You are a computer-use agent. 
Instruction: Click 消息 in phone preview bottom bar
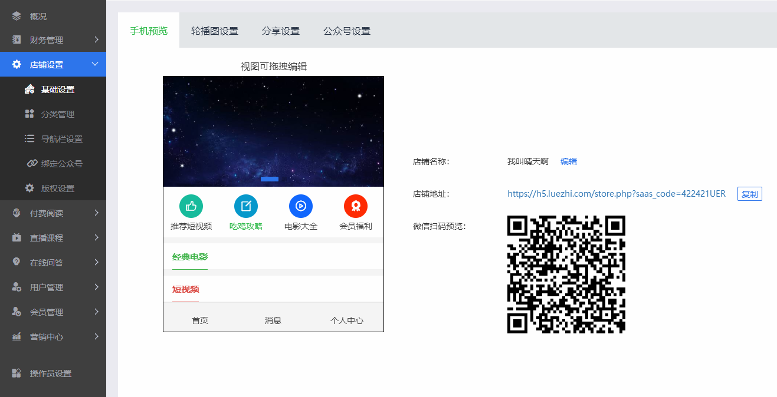(x=273, y=320)
